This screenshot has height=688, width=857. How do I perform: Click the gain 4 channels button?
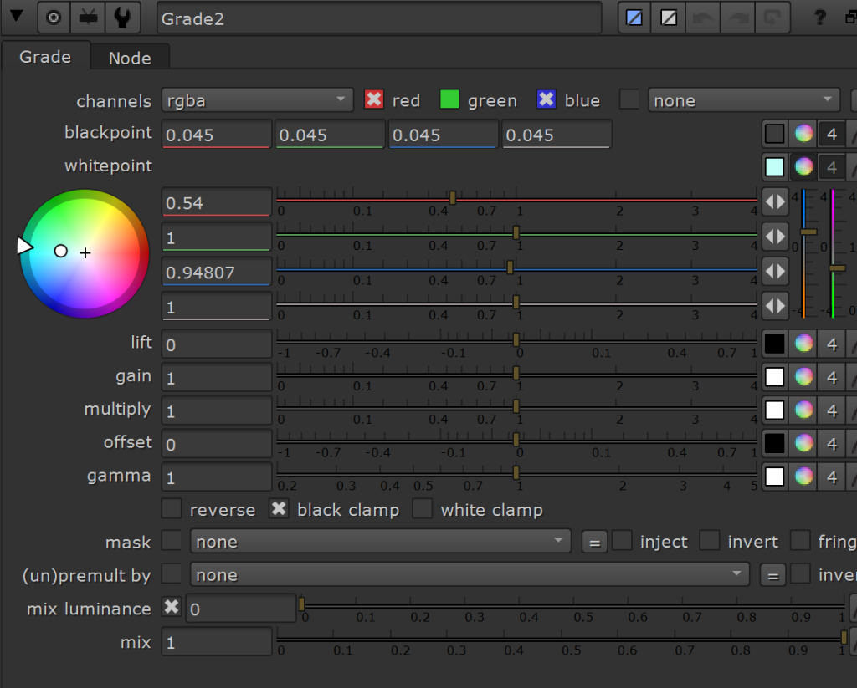coord(832,377)
